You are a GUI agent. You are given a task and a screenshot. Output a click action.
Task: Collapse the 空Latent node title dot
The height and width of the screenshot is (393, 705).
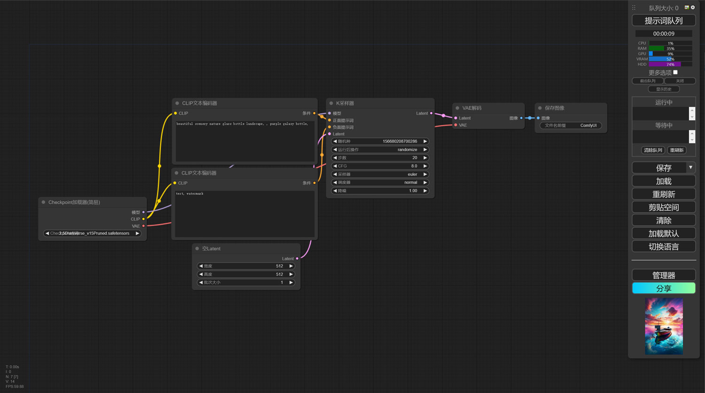[197, 249]
